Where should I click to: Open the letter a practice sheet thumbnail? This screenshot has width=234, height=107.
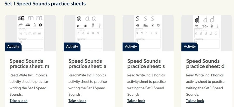tap(89, 33)
